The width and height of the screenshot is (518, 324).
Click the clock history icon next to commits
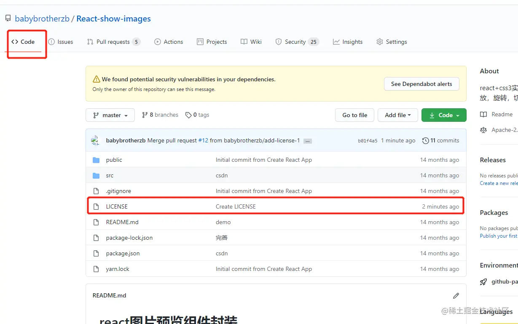click(426, 140)
